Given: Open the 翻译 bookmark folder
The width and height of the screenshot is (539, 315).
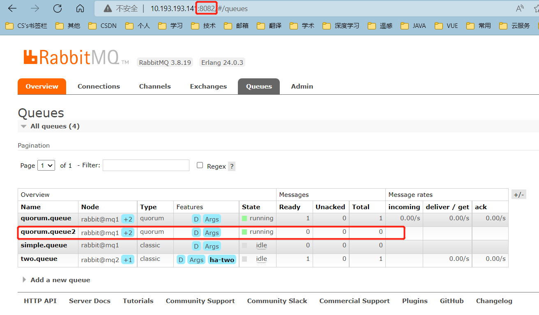Looking at the screenshot, I should click(269, 26).
